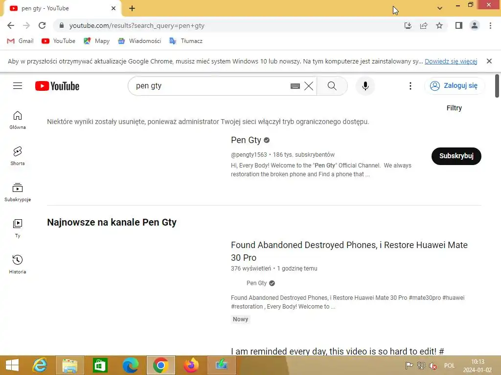501x375 pixels.
Task: Open the Pen Gty channel name
Action: click(246, 140)
